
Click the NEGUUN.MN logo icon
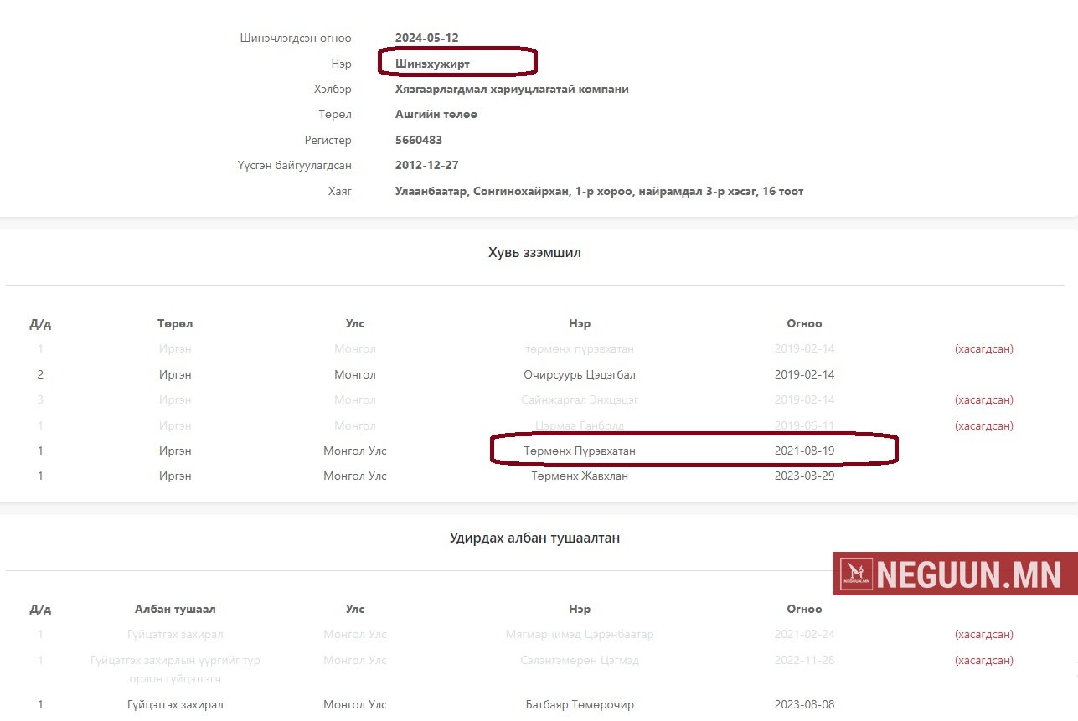856,574
